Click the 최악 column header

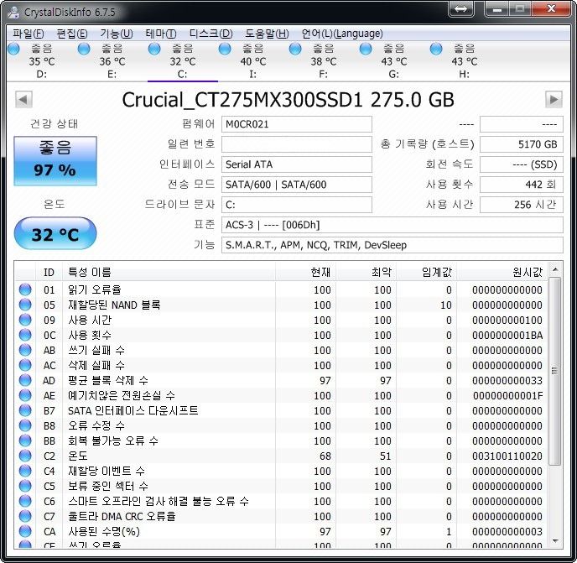[366, 272]
